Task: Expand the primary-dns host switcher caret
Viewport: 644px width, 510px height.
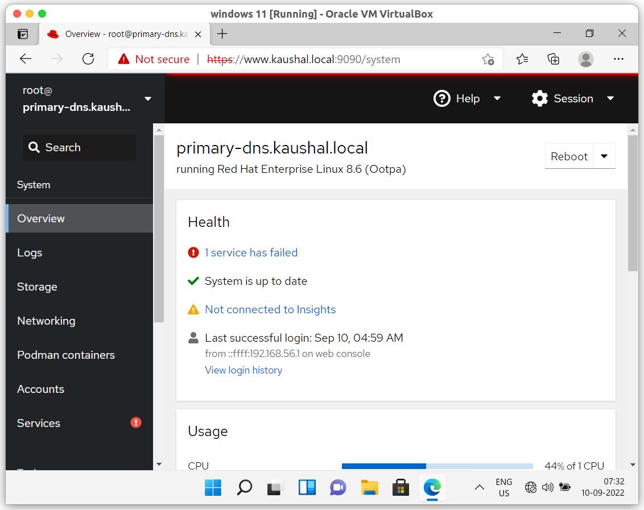Action: click(147, 98)
